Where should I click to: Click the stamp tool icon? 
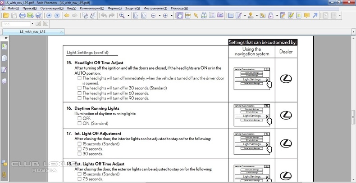251,15
